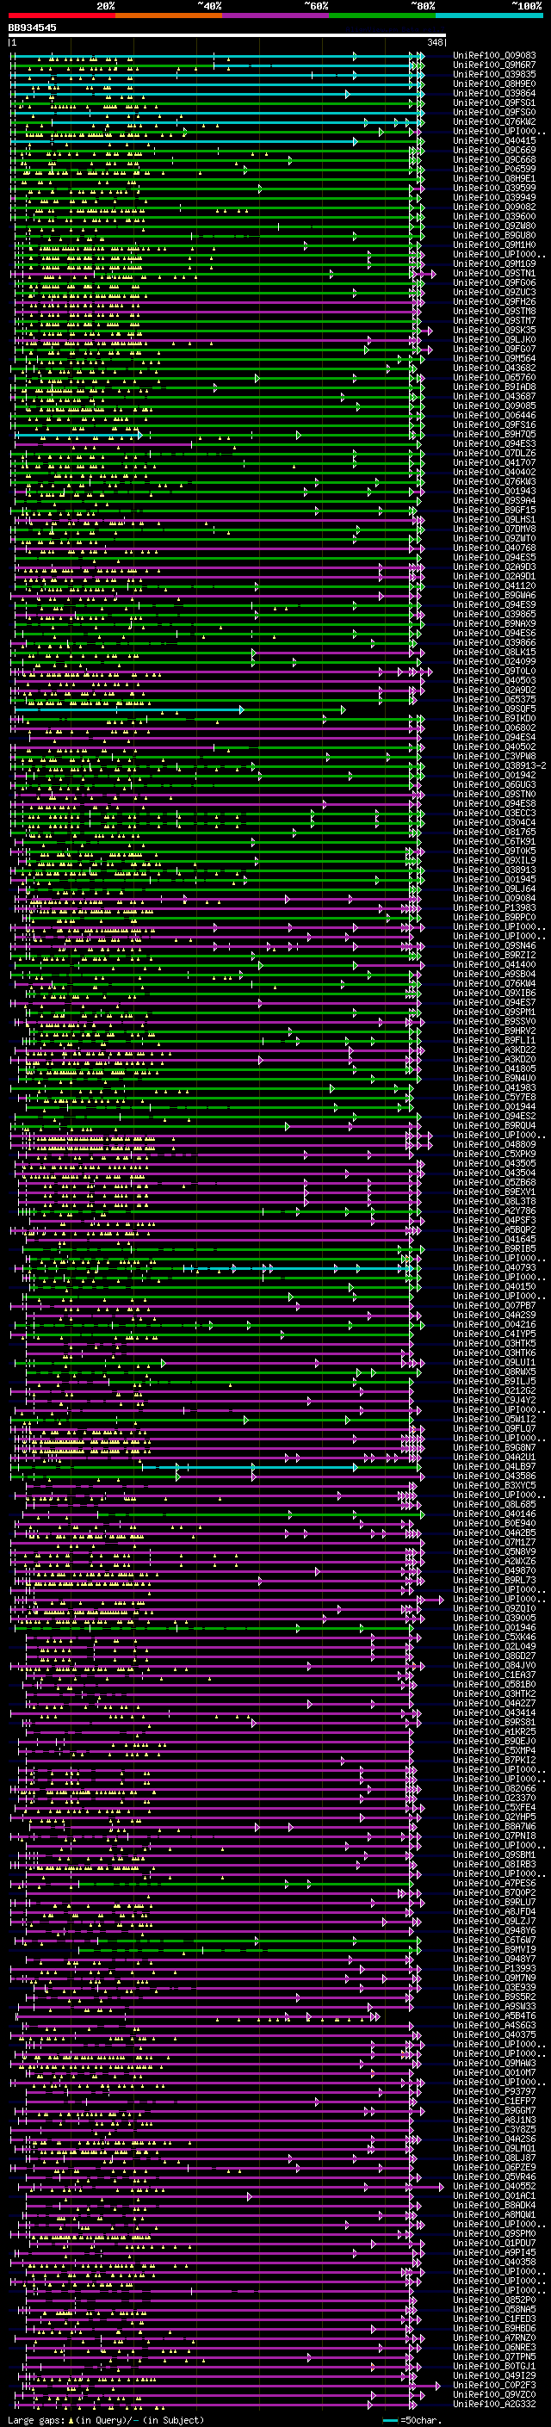Select the UniRef100_Q9C669 hit
Screen dimensions: 551x2427
494,150
